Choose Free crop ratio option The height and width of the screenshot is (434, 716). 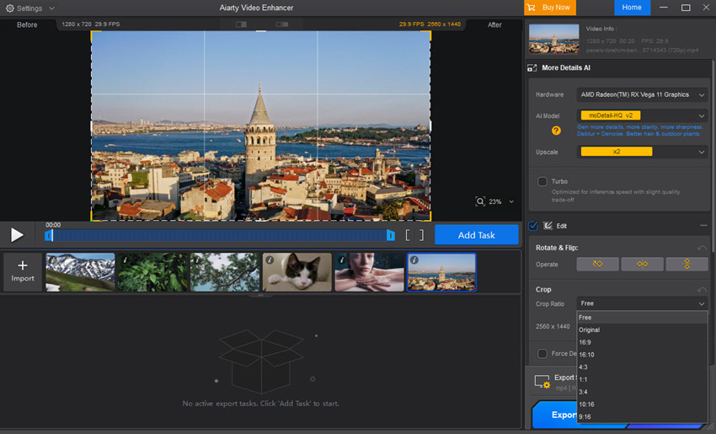point(642,318)
